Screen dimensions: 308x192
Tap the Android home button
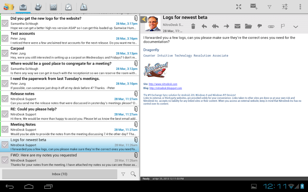(x=29, y=186)
